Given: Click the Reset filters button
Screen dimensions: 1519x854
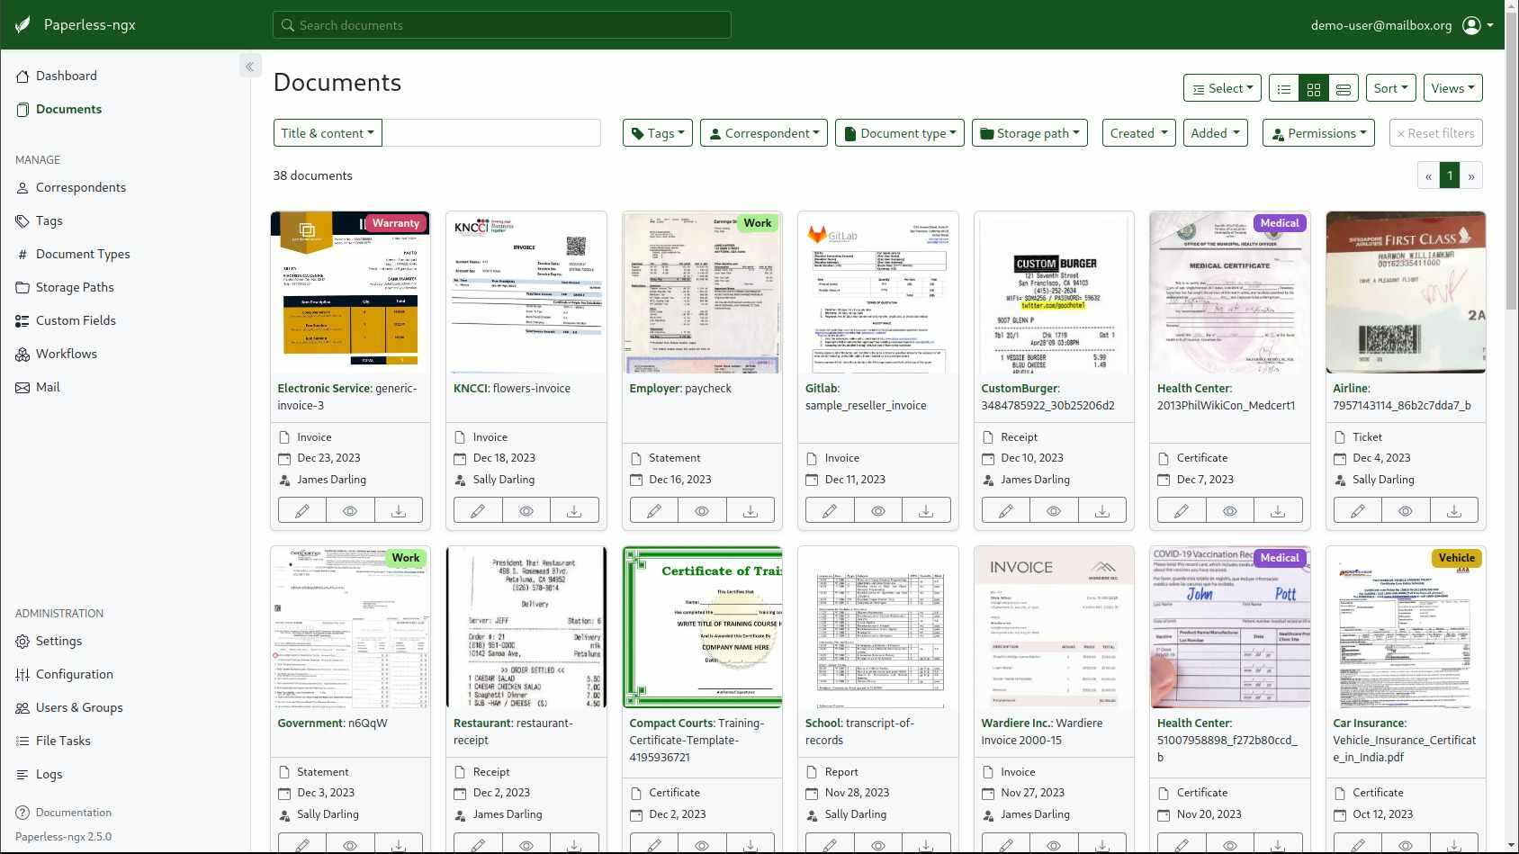Looking at the screenshot, I should pyautogui.click(x=1435, y=132).
